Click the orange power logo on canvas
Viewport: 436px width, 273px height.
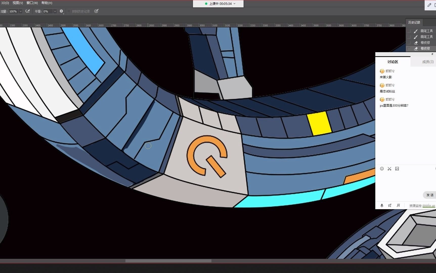click(207, 156)
